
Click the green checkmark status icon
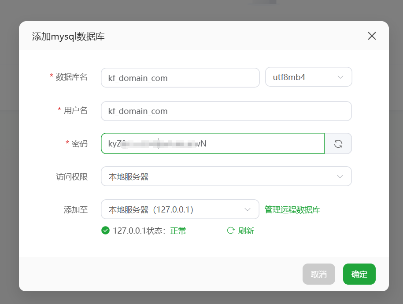point(105,231)
